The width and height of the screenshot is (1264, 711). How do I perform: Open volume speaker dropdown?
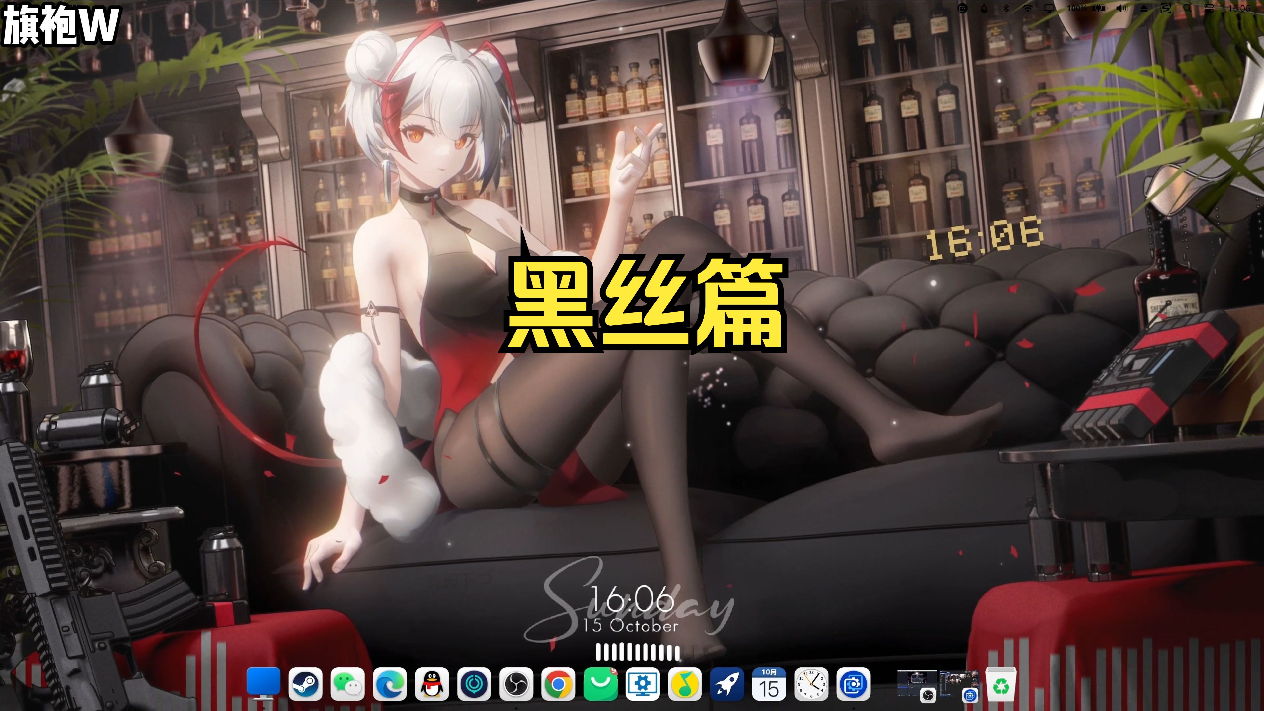[1121, 8]
